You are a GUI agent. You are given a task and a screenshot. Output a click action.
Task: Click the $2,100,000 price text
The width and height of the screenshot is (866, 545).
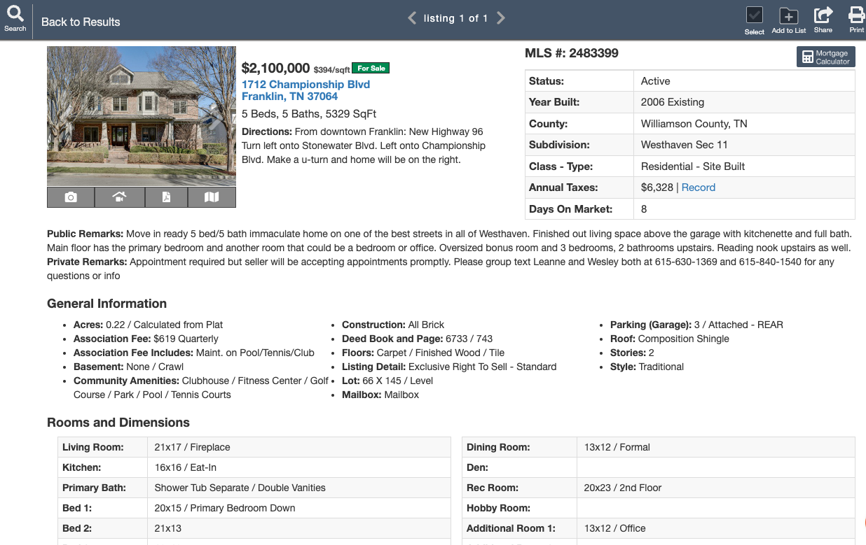(277, 68)
